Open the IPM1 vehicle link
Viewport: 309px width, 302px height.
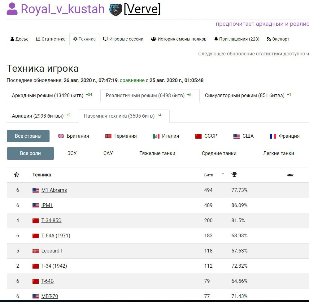[x=47, y=205]
